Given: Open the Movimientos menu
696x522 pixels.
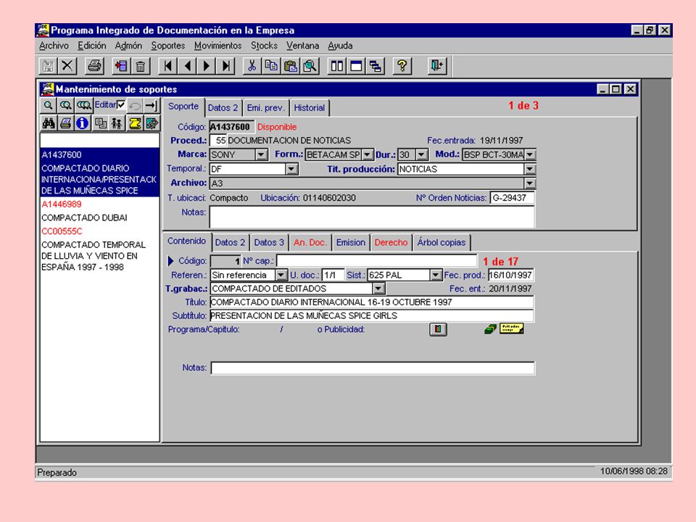Looking at the screenshot, I should pos(217,46).
